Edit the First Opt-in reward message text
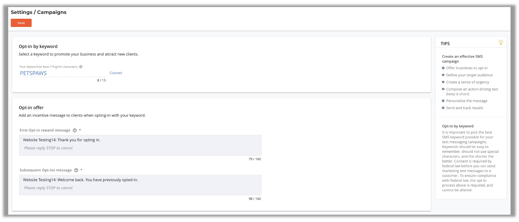This screenshot has height=222, width=519. click(140, 145)
